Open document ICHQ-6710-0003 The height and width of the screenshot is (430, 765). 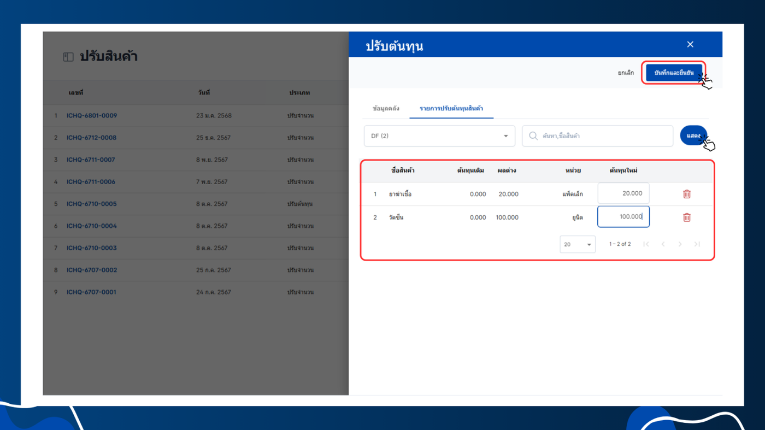[92, 248]
